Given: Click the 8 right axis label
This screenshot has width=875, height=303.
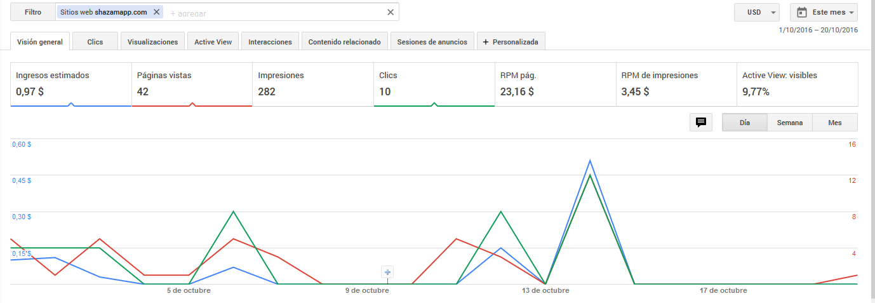Looking at the screenshot, I should click(x=854, y=217).
